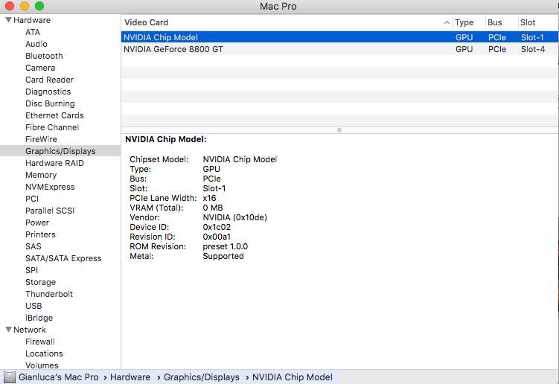Viewport: 559px width, 384px height.
Task: Close the Mac Pro window
Action: (9, 6)
